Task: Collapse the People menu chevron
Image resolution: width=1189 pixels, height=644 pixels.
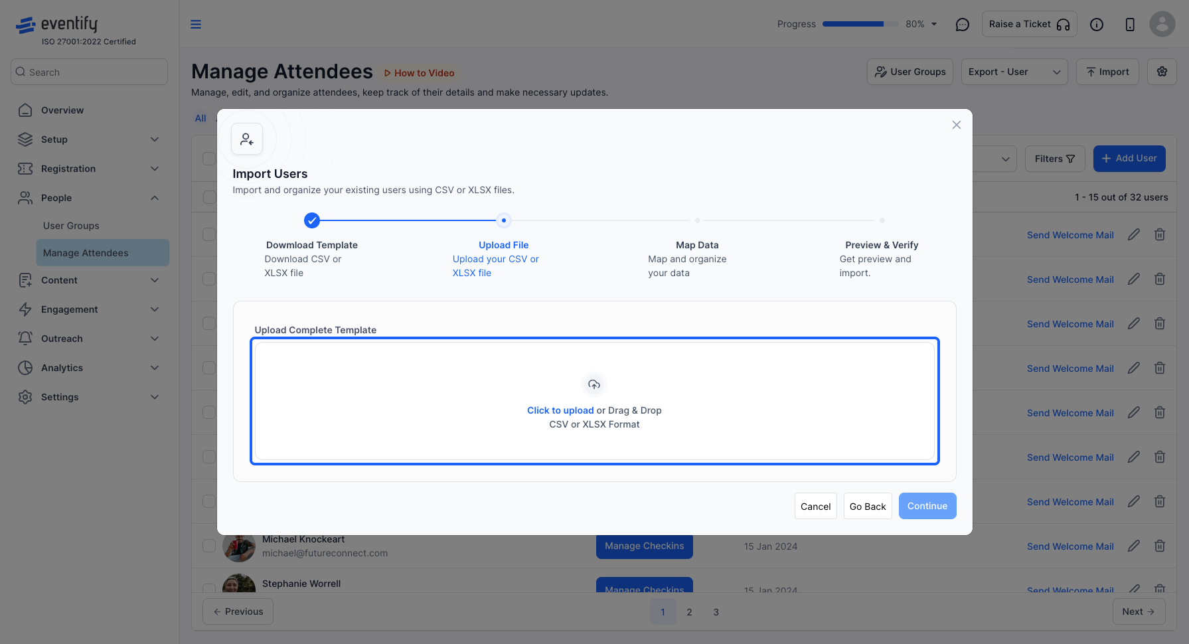Action: click(x=155, y=198)
